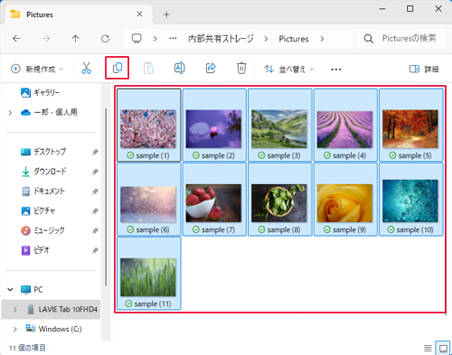Click the pin icon beside ビデオ

pos(95,250)
